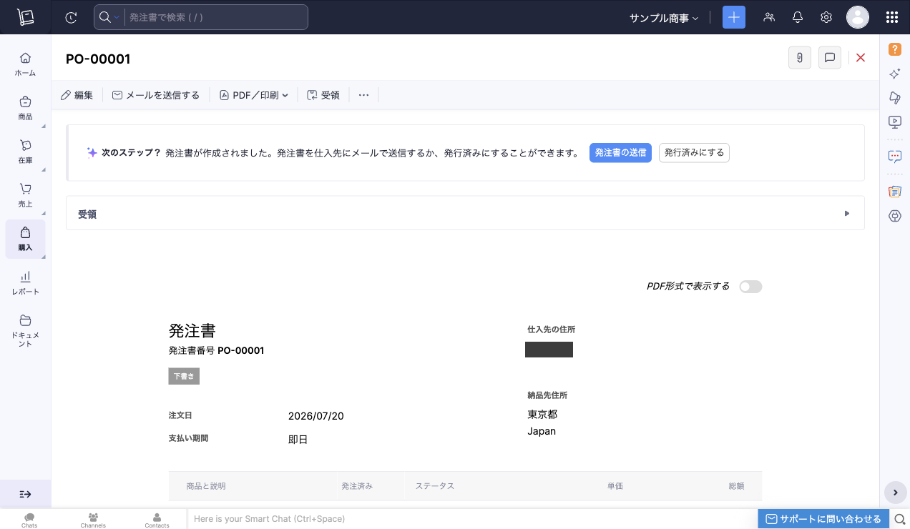The image size is (910, 529).
Task: Open 在庫 in sidebar
Action: pyautogui.click(x=25, y=151)
